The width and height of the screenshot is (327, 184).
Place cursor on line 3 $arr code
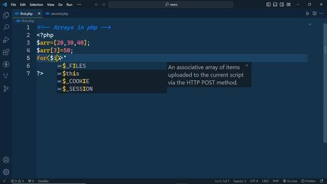63,43
